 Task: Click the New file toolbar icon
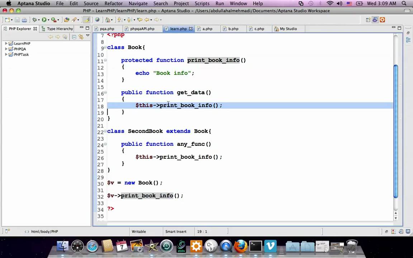coord(7,20)
